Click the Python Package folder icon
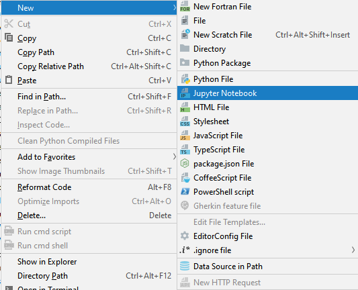 click(185, 62)
